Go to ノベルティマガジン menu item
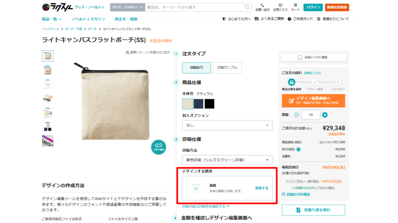 point(88,19)
